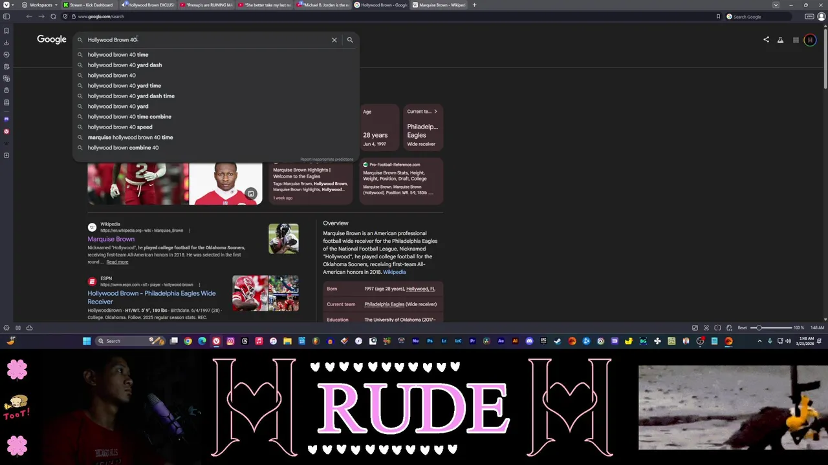Open Hollywood Brown Philadelphia Eagles ESPN link
Screen dimensions: 828x465
(152, 297)
